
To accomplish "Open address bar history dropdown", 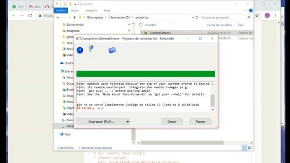I will click(193, 17).
